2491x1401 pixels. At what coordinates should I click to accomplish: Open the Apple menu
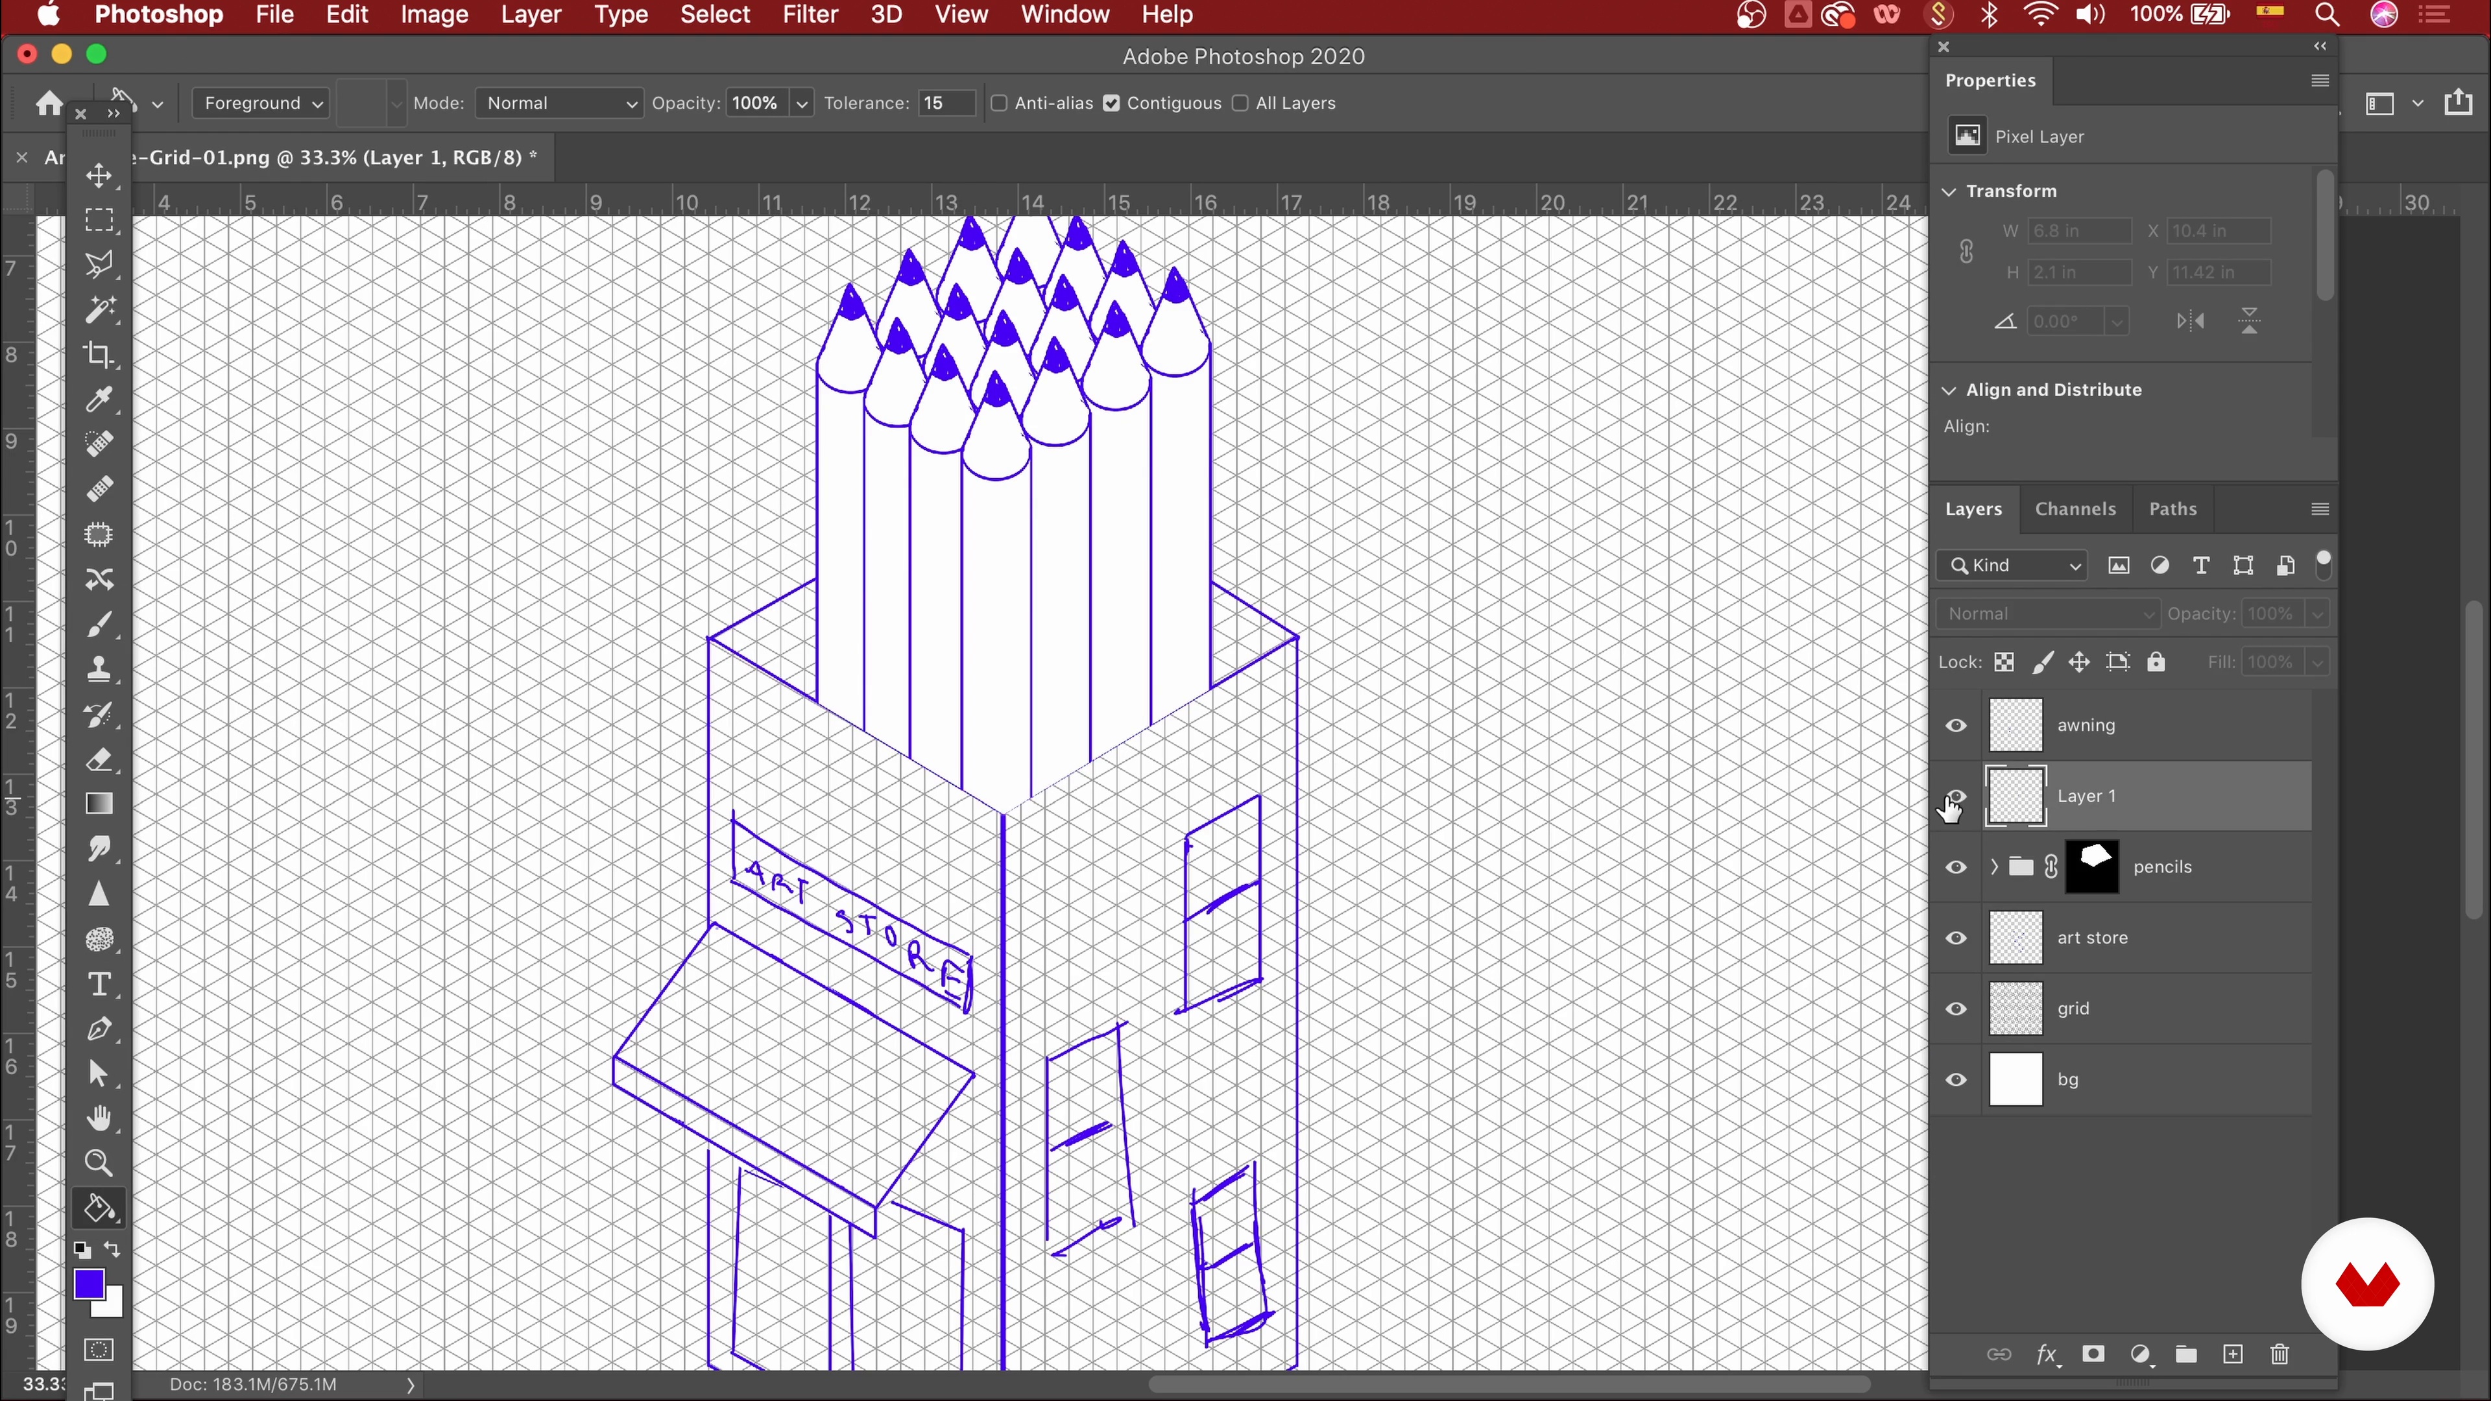(x=49, y=14)
